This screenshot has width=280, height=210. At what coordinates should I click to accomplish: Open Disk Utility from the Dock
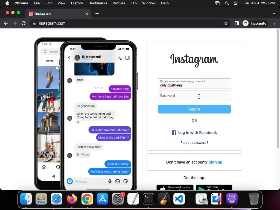pos(201,199)
